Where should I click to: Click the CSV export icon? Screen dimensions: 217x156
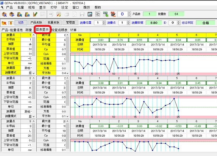click(x=106, y=14)
